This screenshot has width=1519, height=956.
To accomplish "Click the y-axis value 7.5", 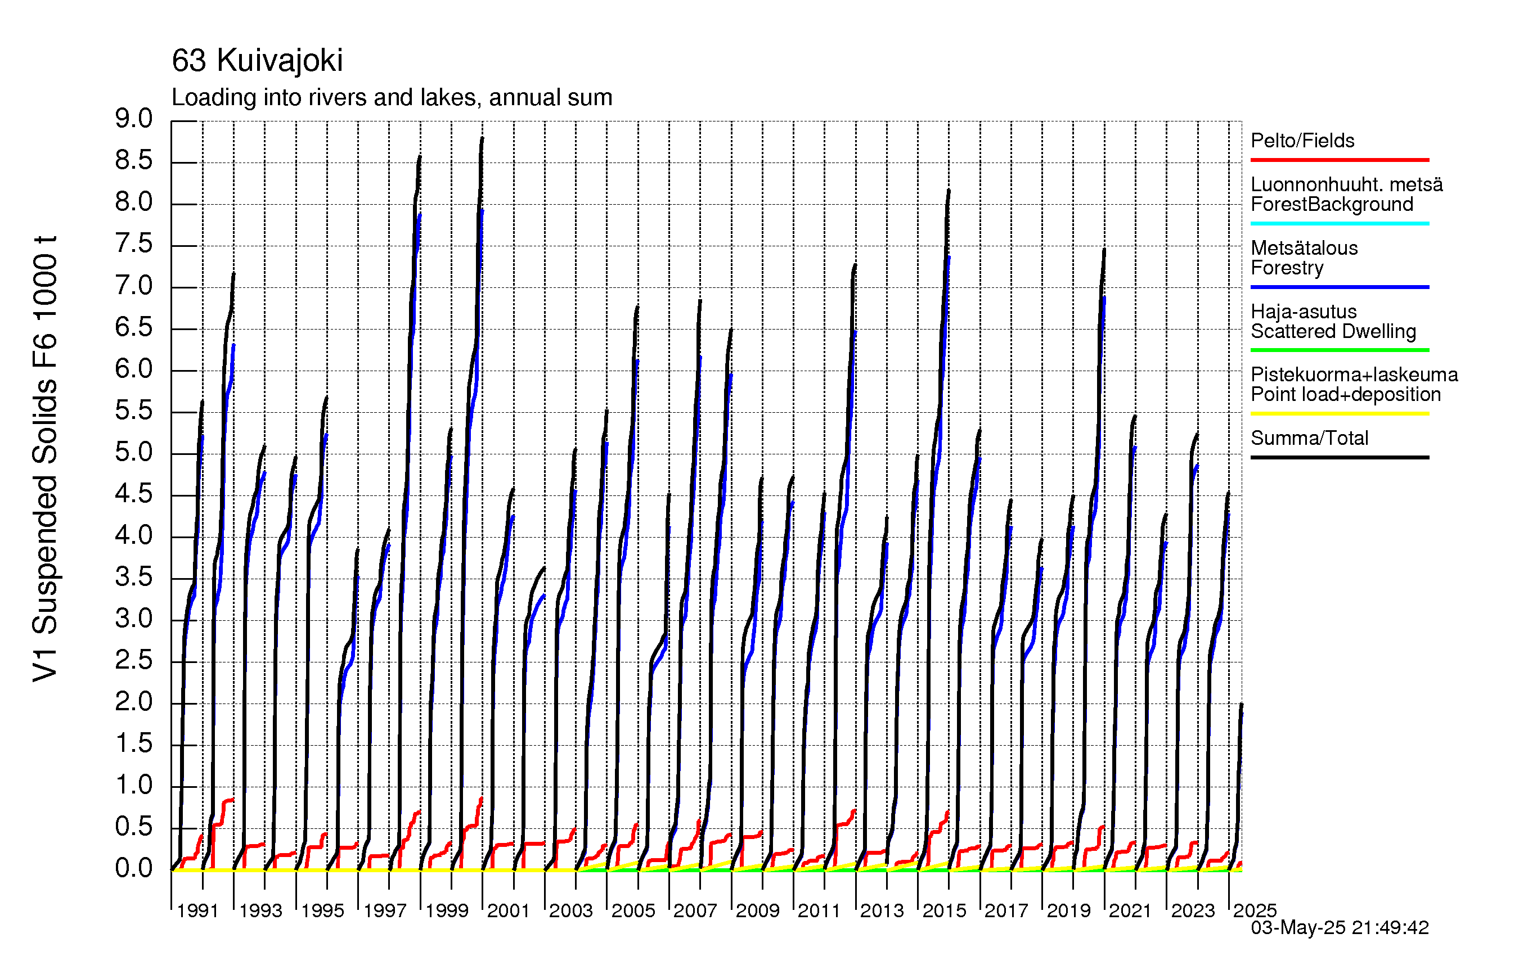I will [134, 243].
